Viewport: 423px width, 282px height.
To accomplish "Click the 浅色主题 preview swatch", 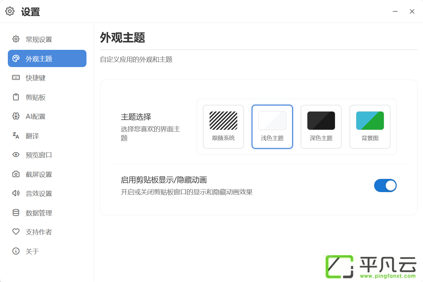I will click(x=272, y=121).
